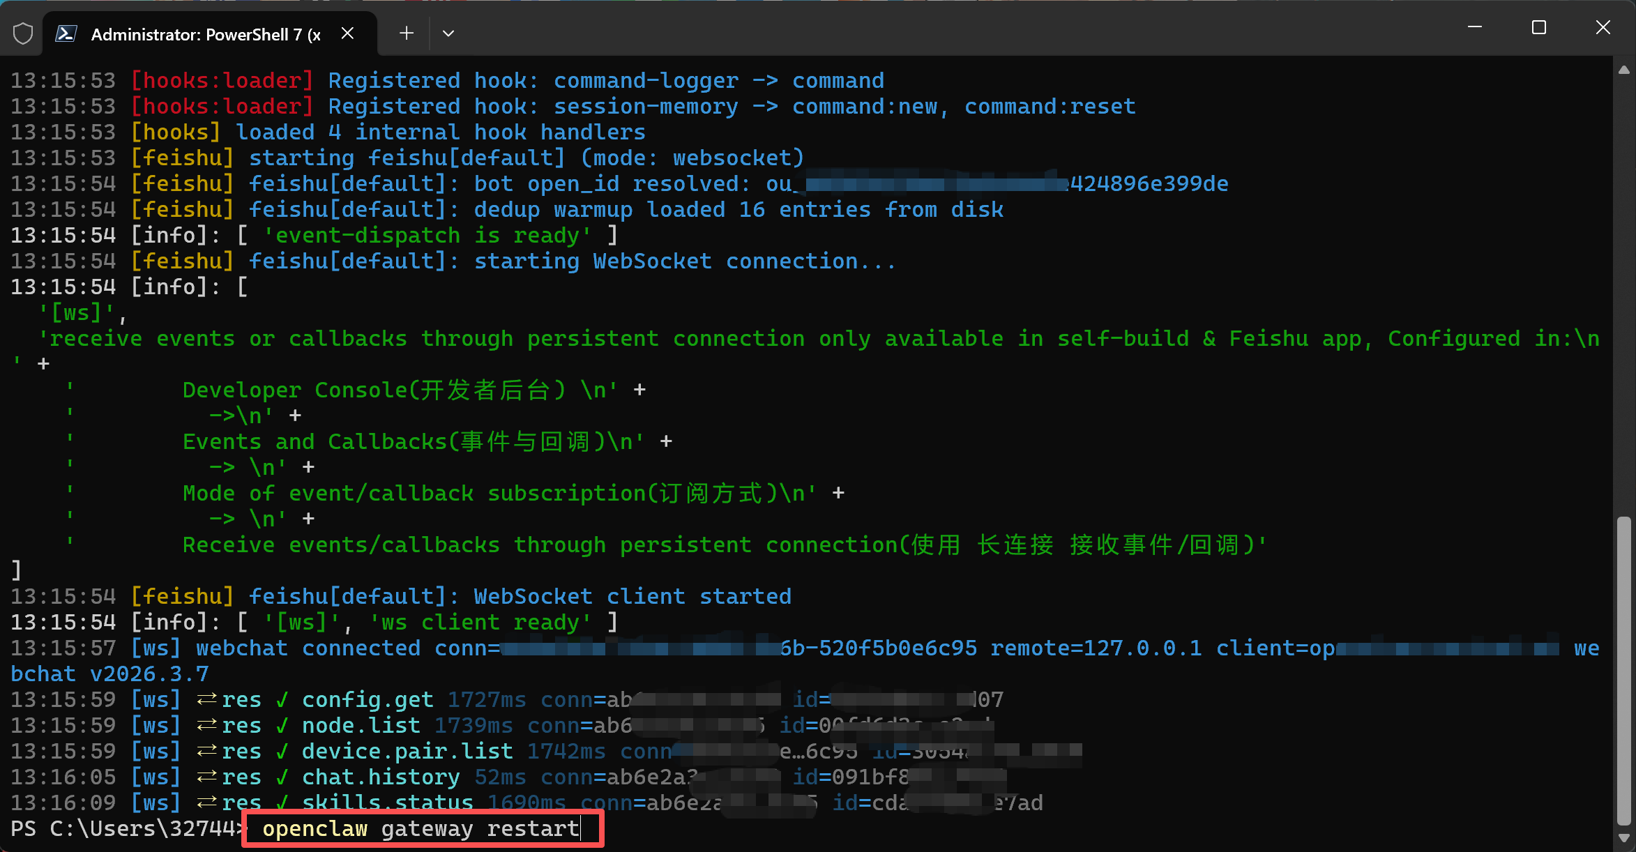Close the Administrator: PowerShell 7 tab
This screenshot has height=852, width=1636.
[x=347, y=33]
